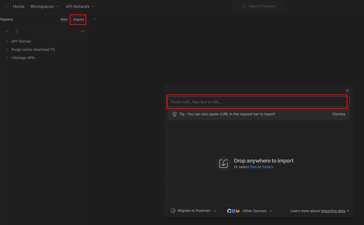Click the GitLab source icon

click(x=238, y=211)
